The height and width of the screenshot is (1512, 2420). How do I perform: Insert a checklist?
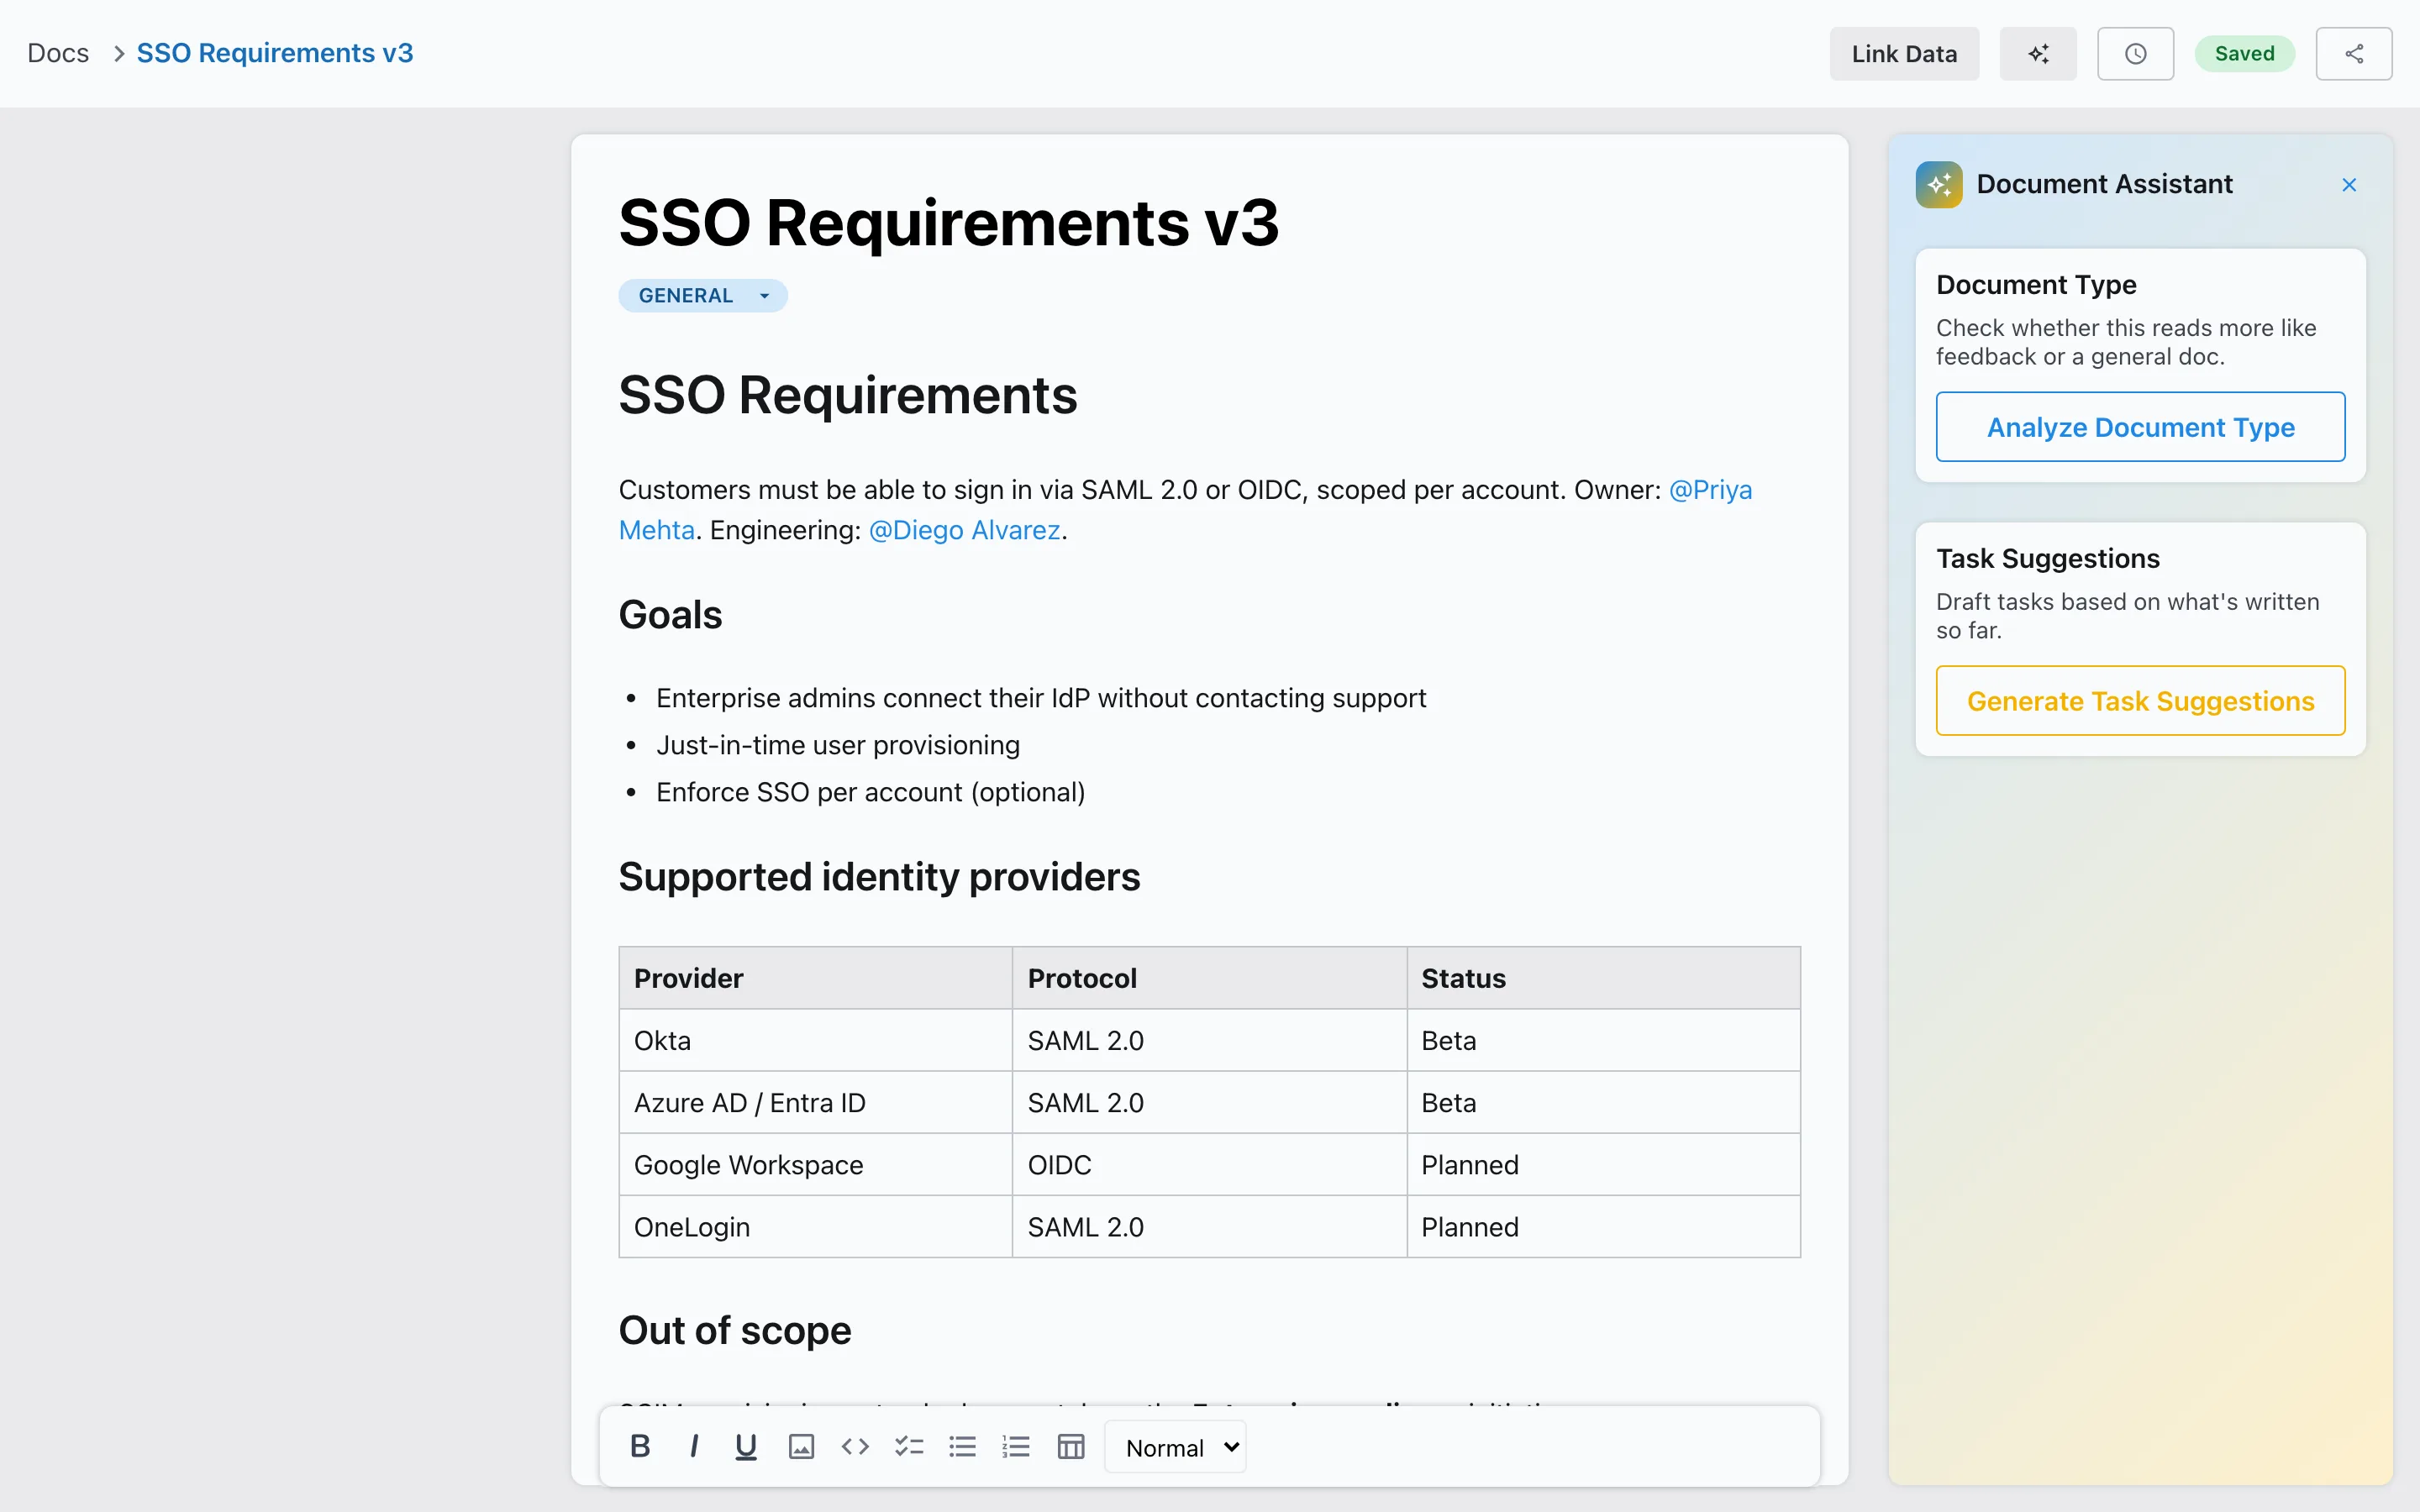pyautogui.click(x=909, y=1446)
